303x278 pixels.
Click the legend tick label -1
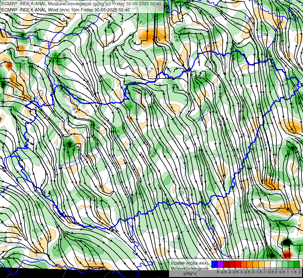(x=264, y=272)
